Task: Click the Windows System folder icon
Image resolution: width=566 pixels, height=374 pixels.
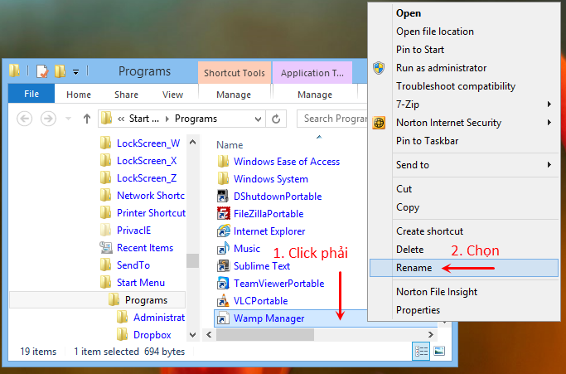Action: coord(223,179)
